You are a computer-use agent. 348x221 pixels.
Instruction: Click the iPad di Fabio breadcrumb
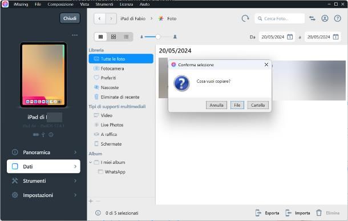[133, 19]
